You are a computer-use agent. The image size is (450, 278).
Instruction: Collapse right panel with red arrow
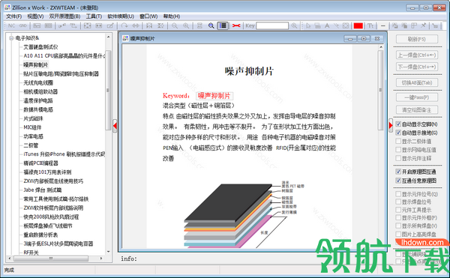click(391, 126)
